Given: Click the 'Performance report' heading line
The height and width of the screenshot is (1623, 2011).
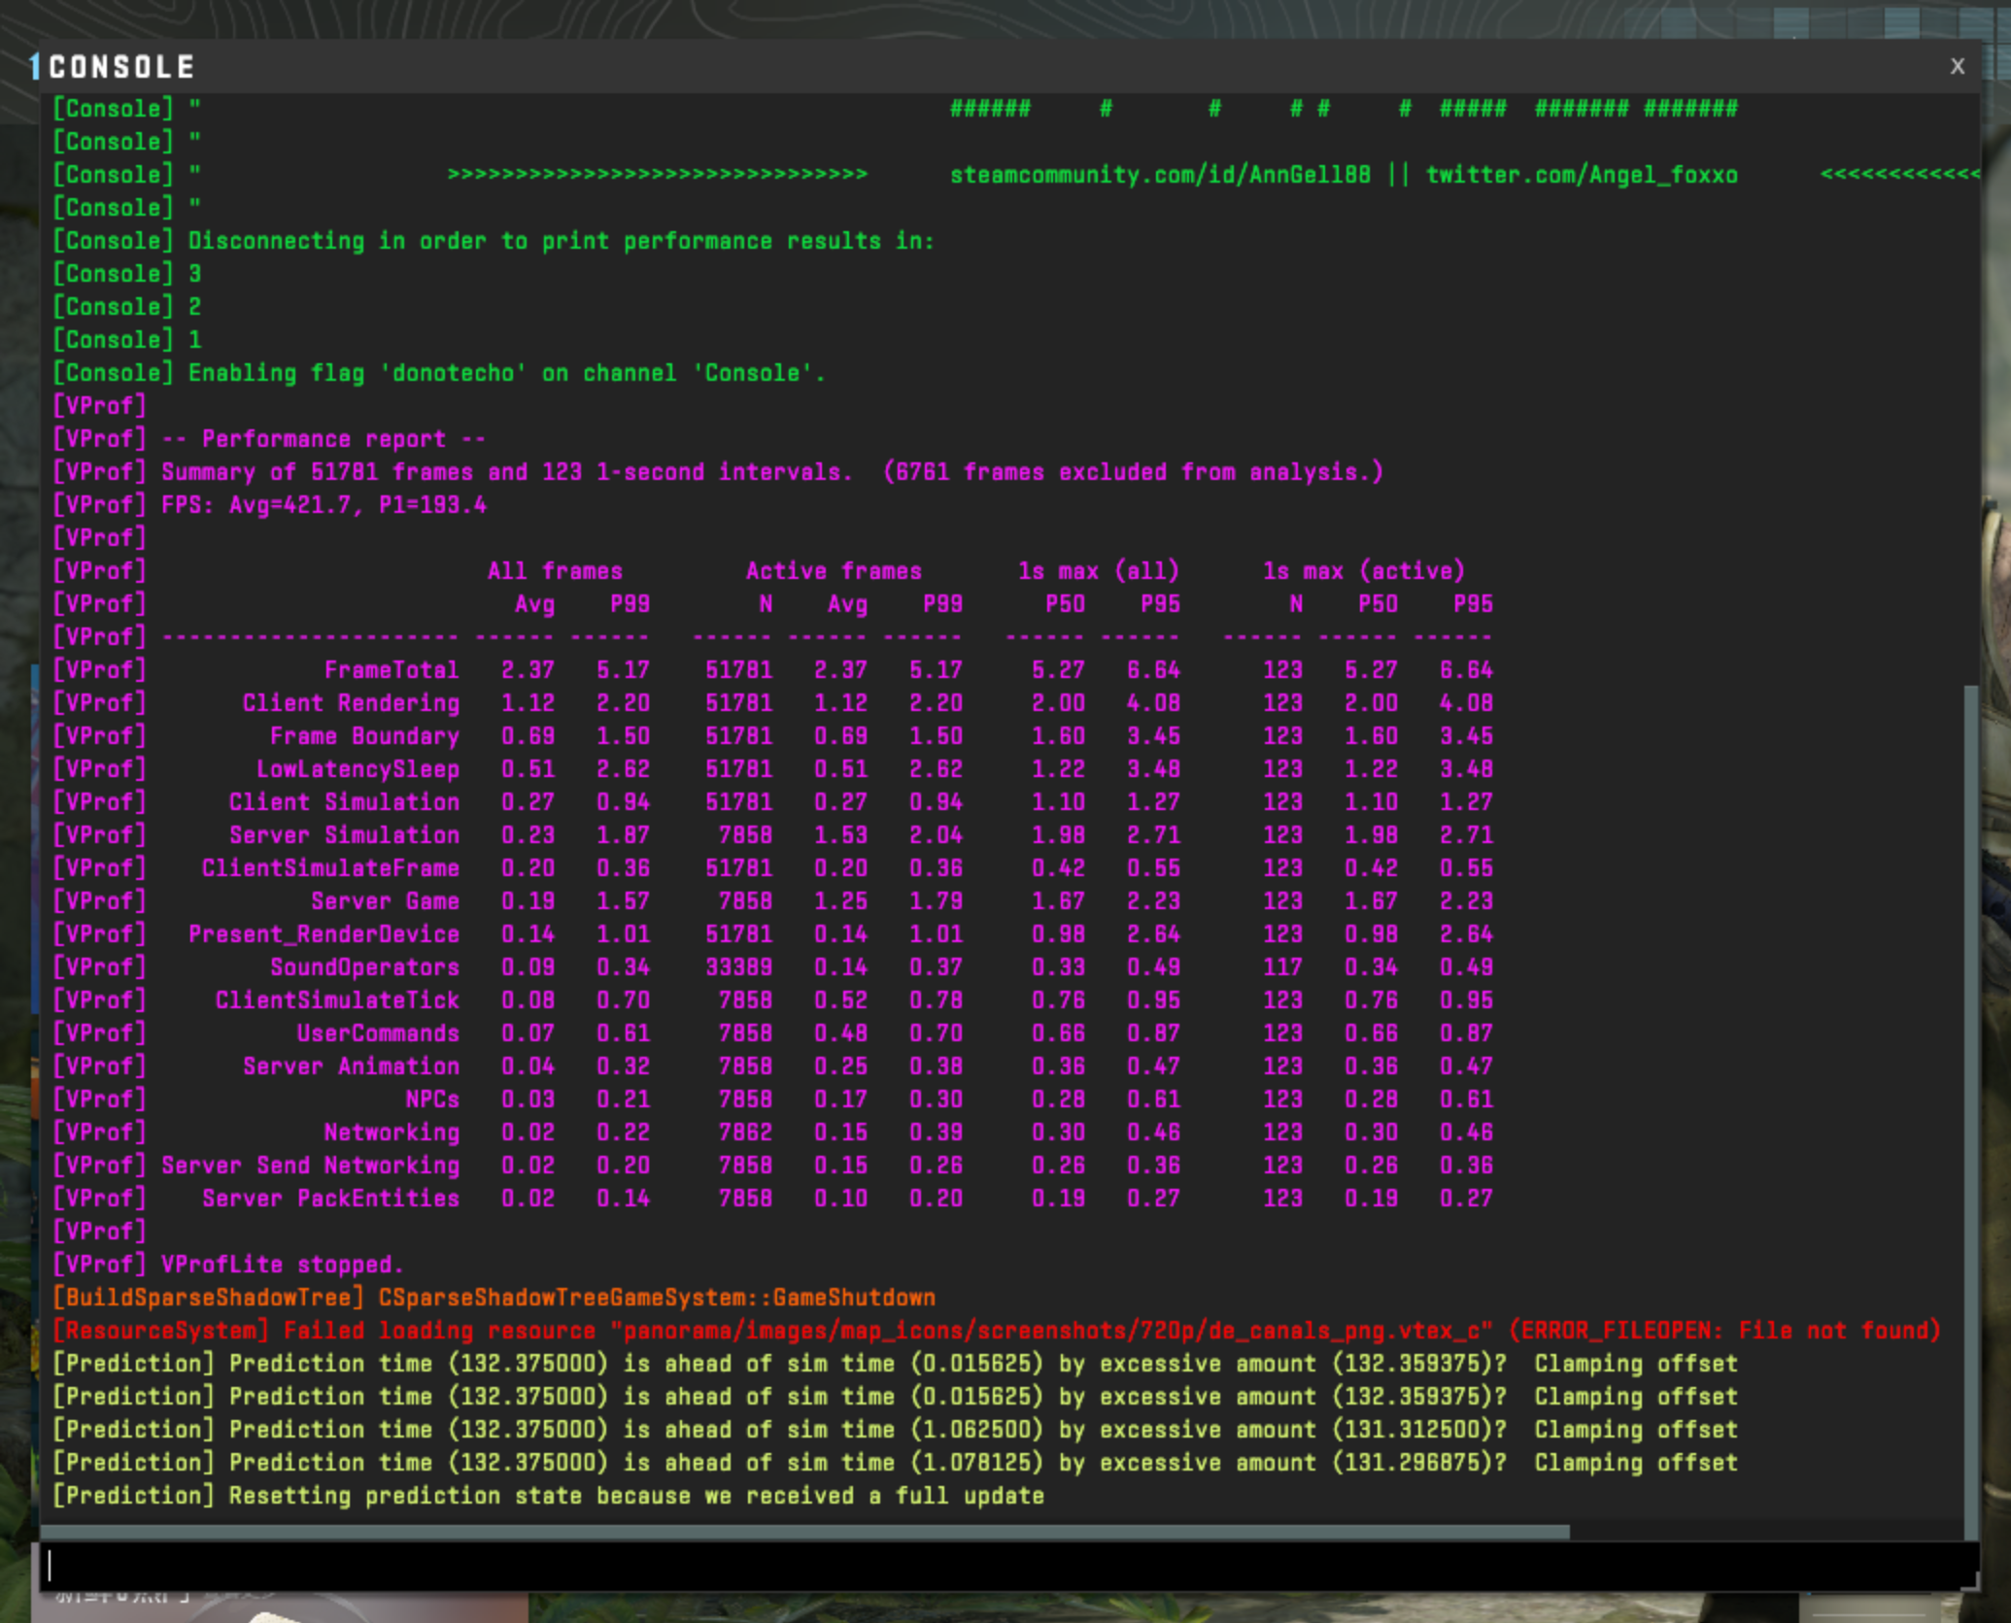Looking at the screenshot, I should tap(324, 439).
